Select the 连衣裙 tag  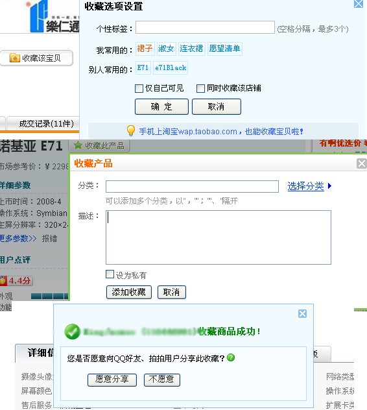191,49
